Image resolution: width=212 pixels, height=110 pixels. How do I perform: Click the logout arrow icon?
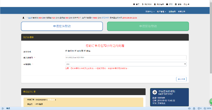(x=189, y=4)
